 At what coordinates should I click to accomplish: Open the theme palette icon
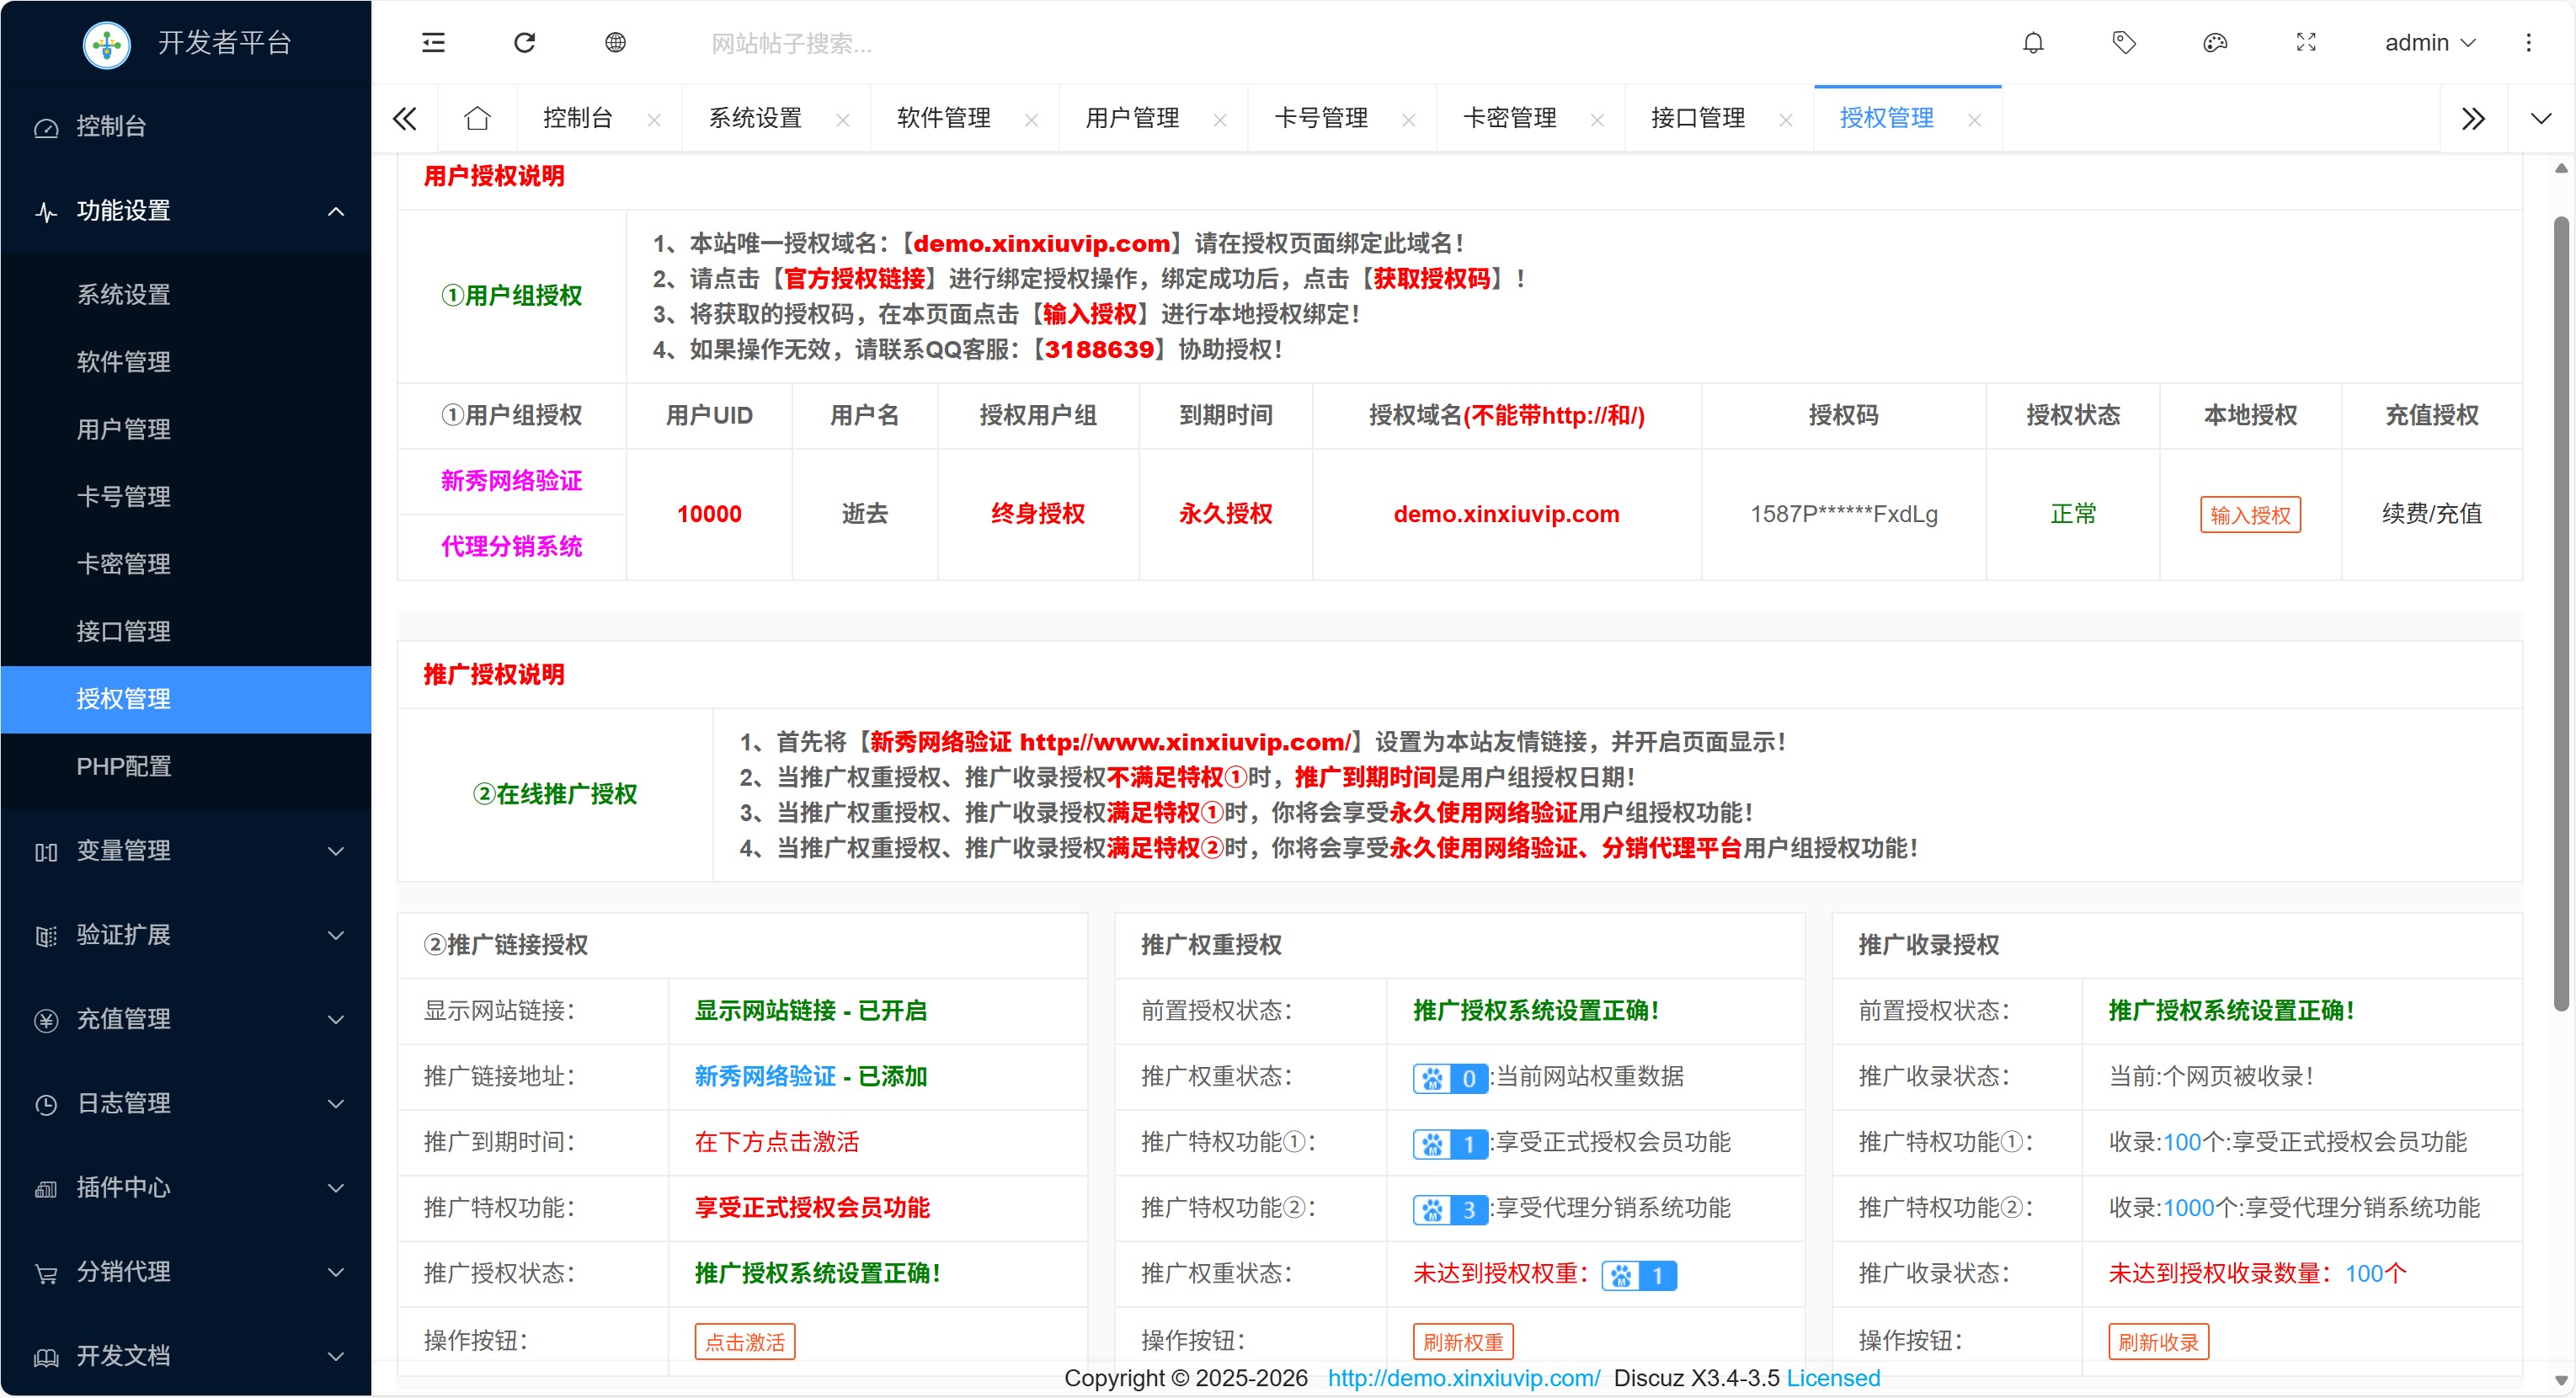point(2215,43)
